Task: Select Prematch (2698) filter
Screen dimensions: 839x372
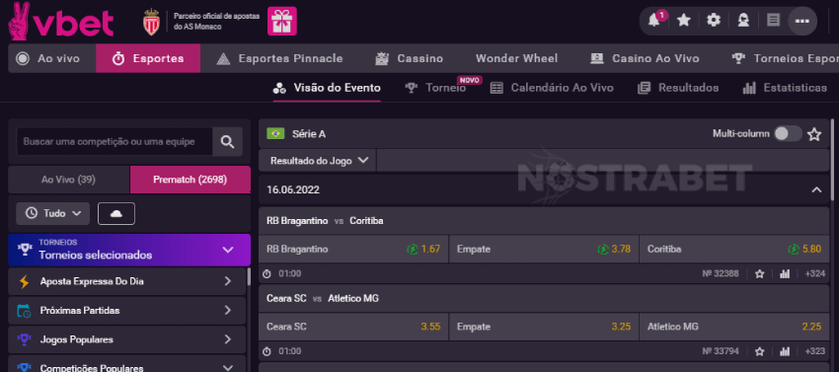Action: [190, 180]
